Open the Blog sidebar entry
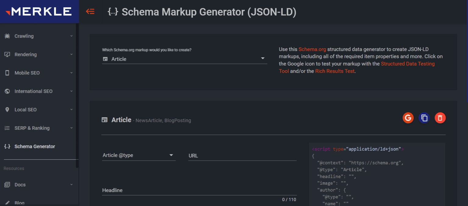Screen dimensions: 468x206 19,202
